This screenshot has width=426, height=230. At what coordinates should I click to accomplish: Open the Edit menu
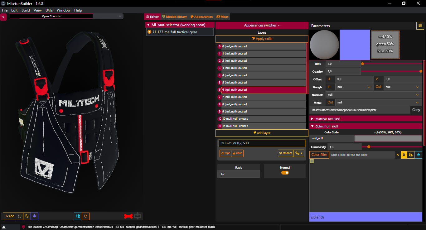click(x=14, y=10)
